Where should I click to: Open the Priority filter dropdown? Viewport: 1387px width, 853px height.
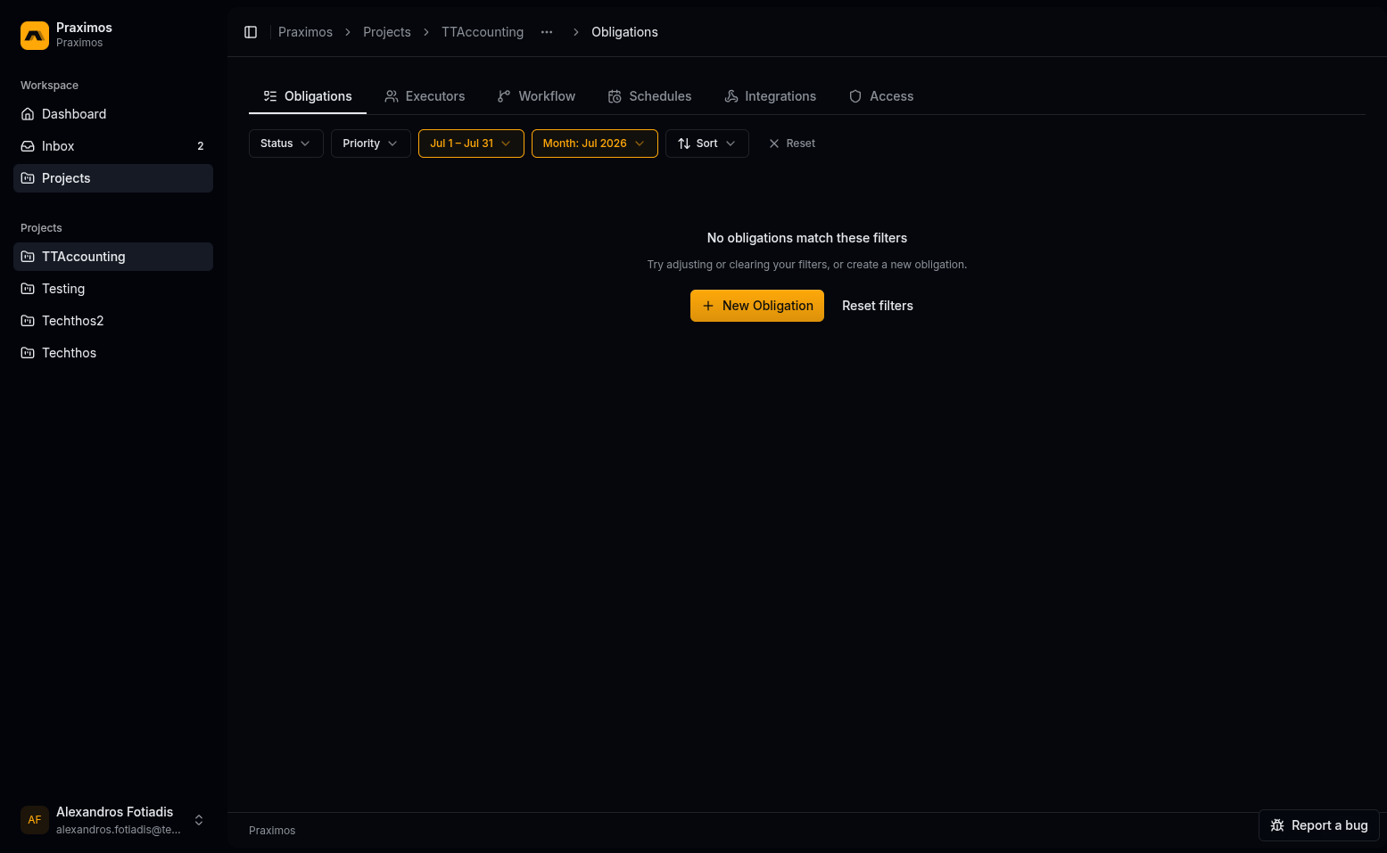point(371,144)
